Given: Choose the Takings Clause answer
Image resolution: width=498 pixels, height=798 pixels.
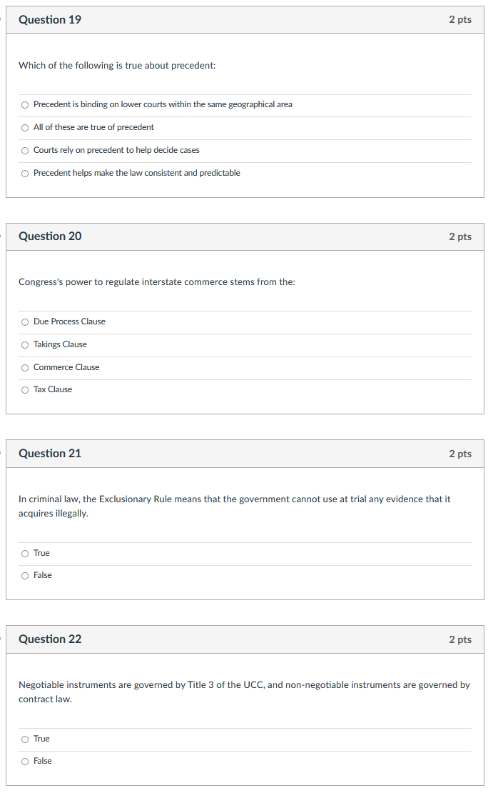Looking at the screenshot, I should [24, 344].
